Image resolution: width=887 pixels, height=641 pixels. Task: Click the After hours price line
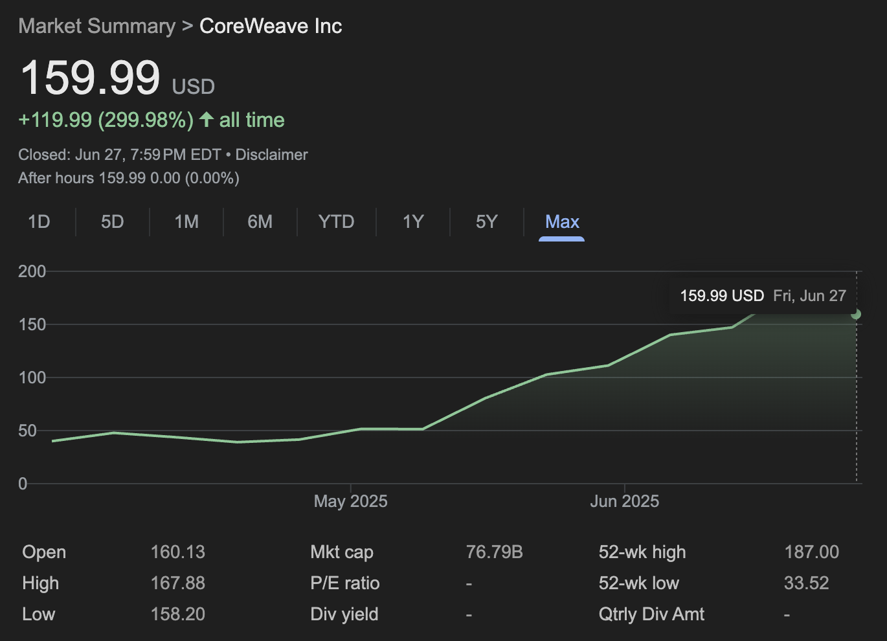129,178
